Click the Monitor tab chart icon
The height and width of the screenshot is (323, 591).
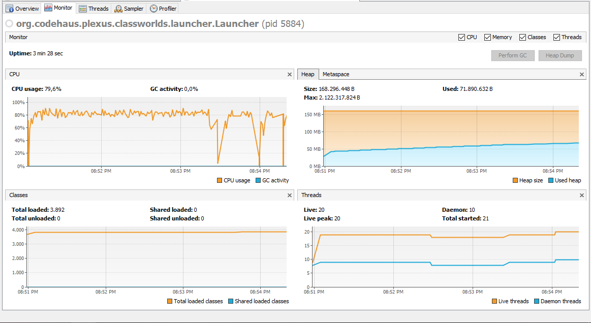click(48, 8)
